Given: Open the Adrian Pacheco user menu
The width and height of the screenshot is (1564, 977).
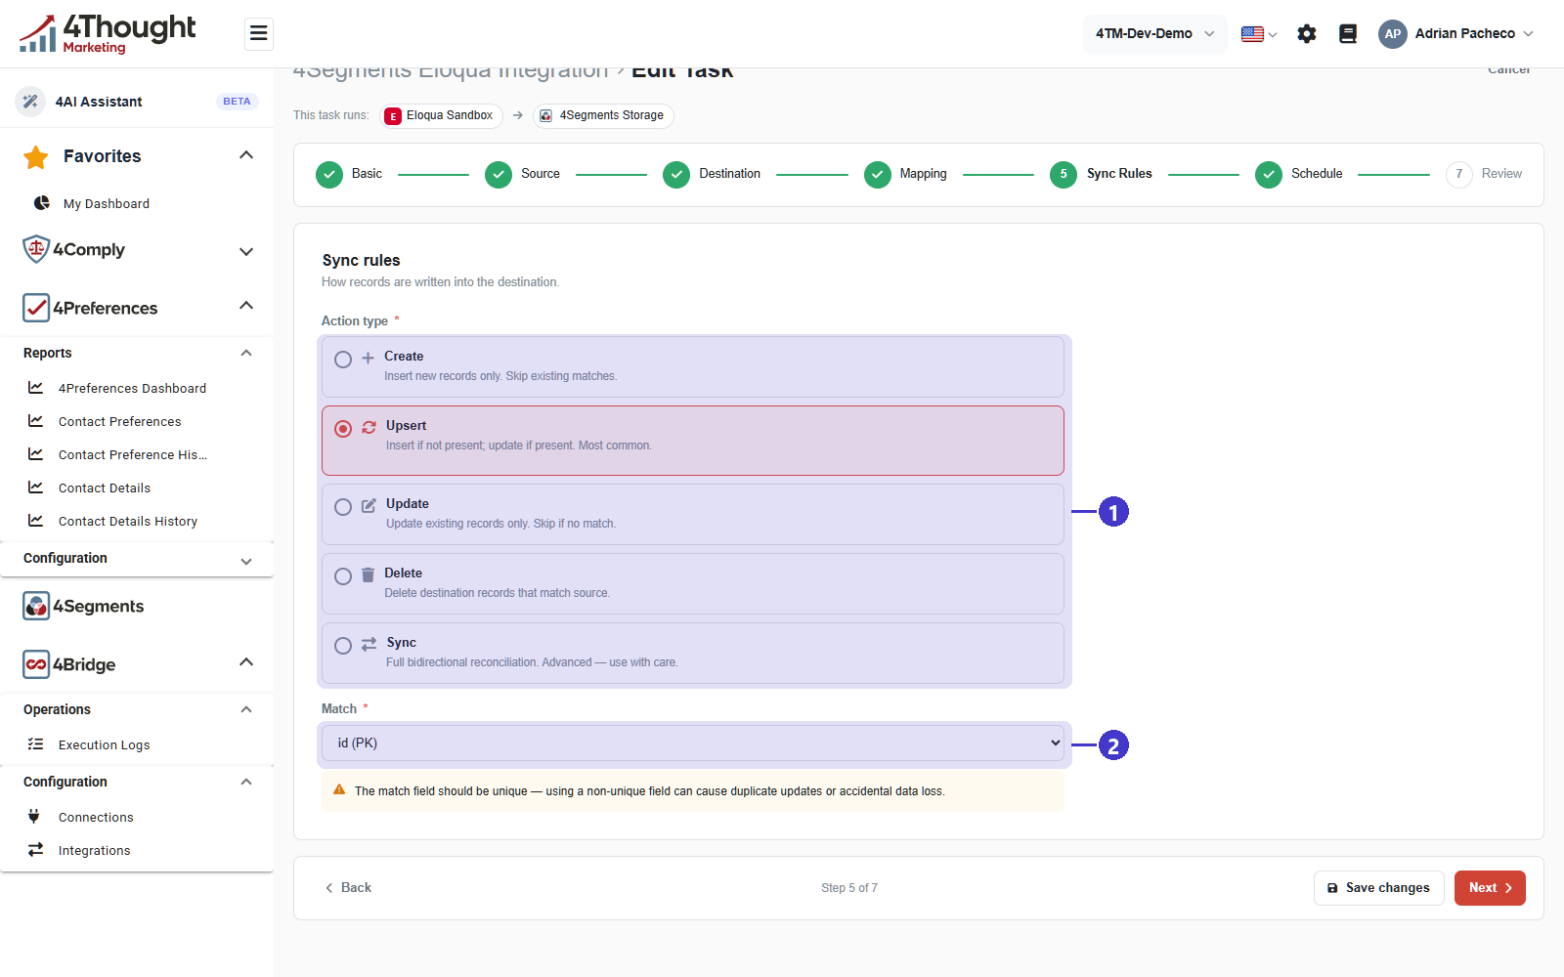Looking at the screenshot, I should point(1456,33).
